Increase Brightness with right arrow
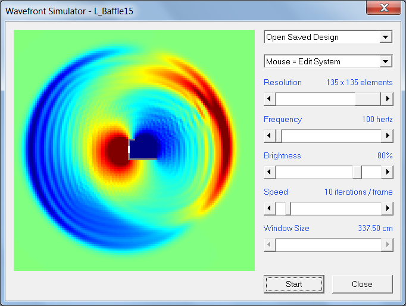The image size is (406, 306). [x=388, y=172]
